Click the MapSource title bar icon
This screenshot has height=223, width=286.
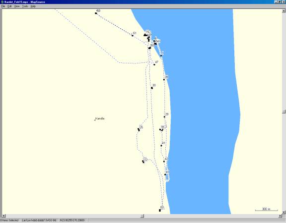(2, 2)
